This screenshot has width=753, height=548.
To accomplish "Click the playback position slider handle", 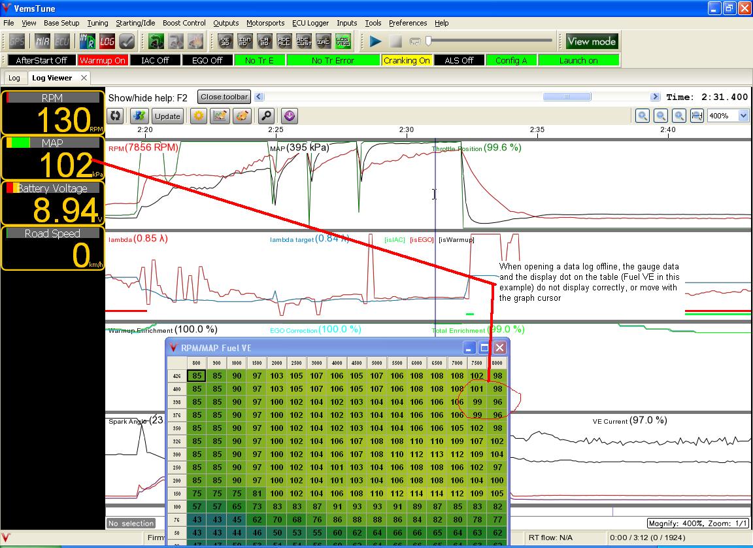I will coord(428,41).
